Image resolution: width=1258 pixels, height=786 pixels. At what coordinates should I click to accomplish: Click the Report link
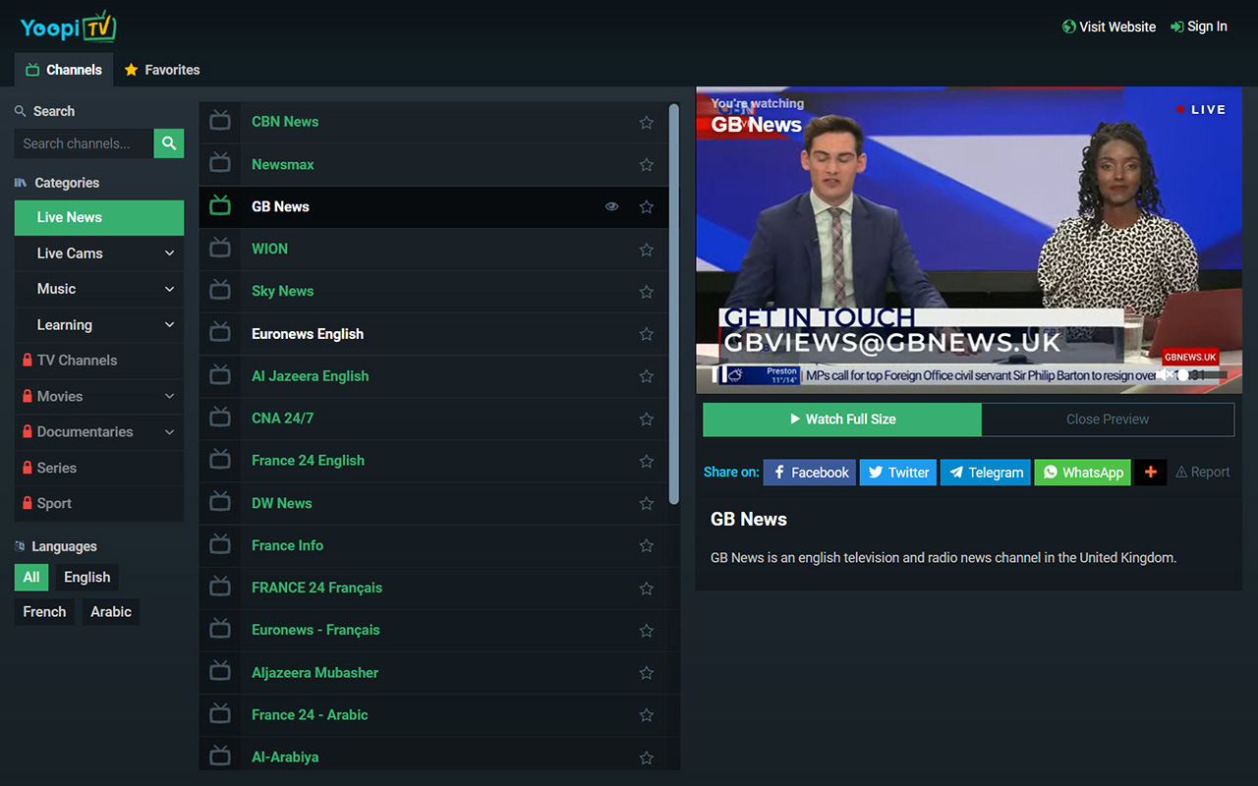[1203, 473]
